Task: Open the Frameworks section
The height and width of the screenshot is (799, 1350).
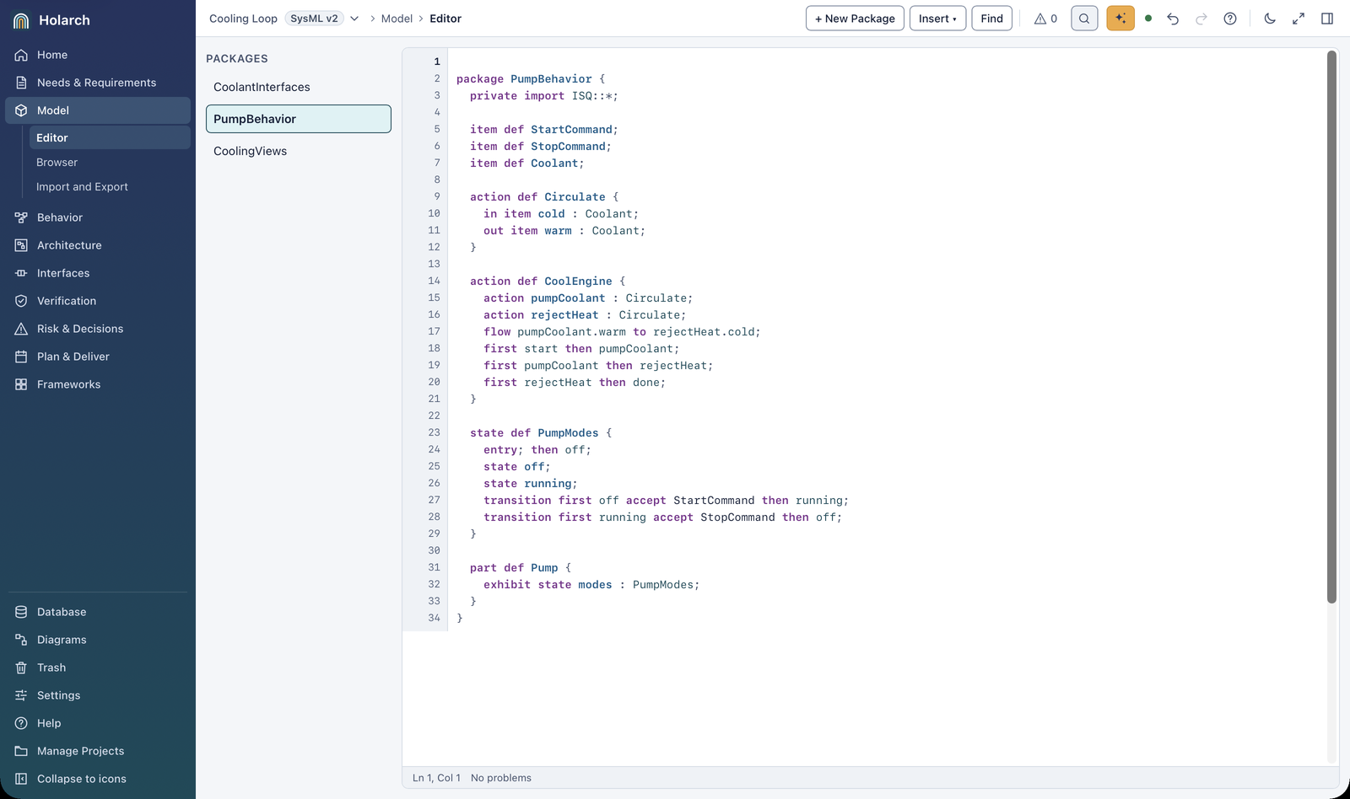Action: (x=98, y=384)
